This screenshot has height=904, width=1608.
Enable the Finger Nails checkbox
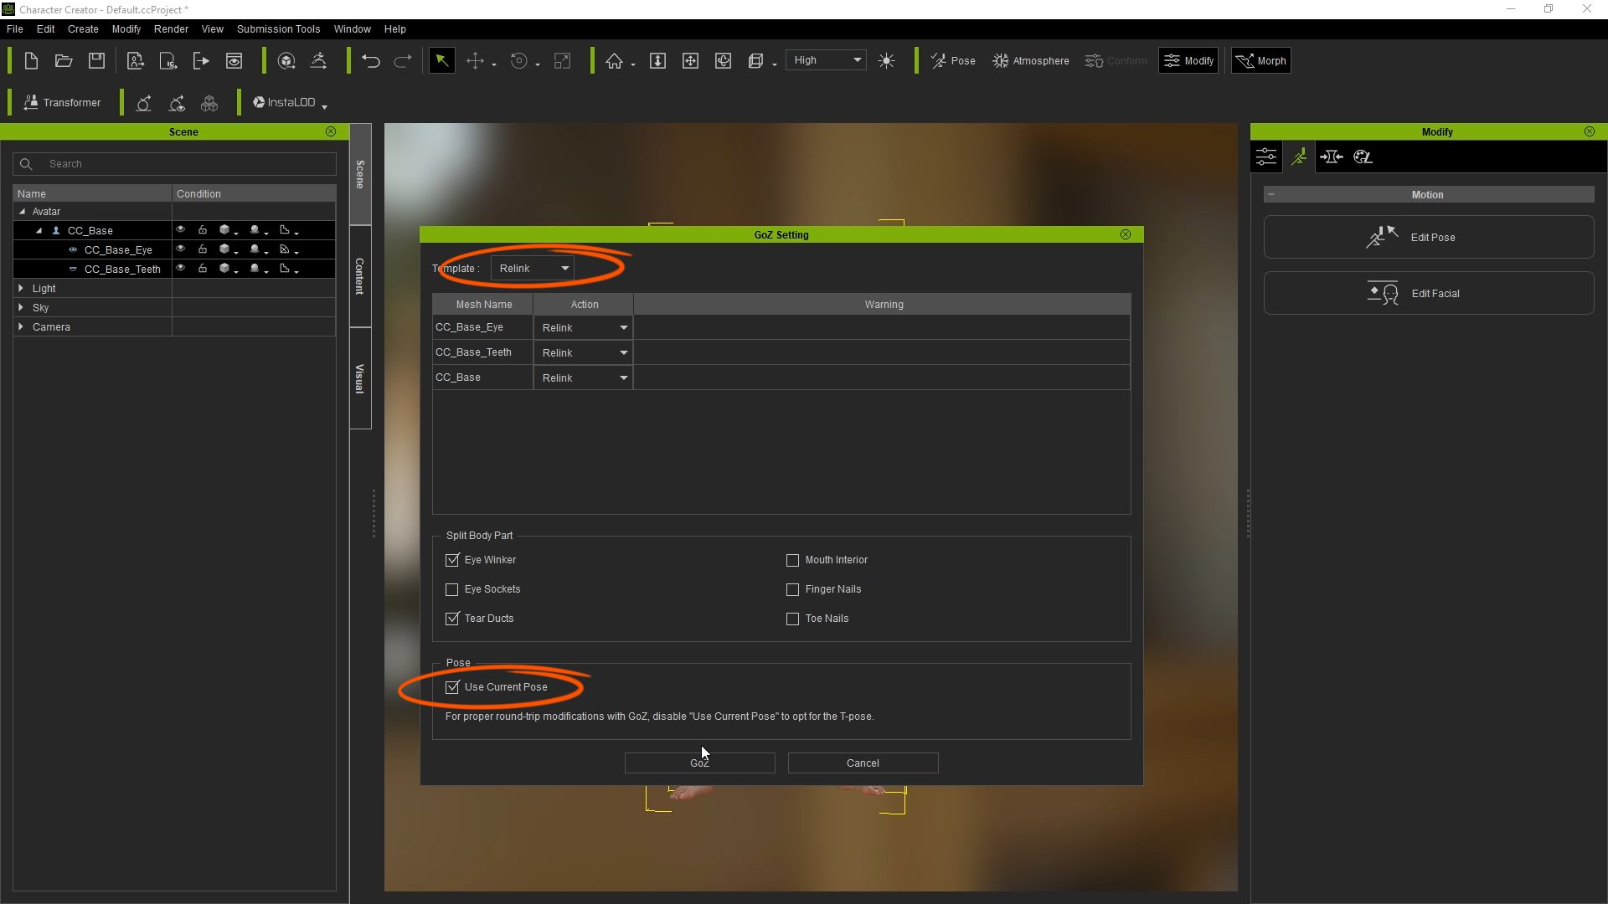tap(792, 589)
